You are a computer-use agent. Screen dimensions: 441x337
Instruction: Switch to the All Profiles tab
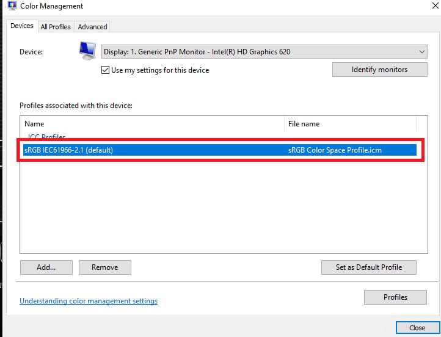(56, 27)
